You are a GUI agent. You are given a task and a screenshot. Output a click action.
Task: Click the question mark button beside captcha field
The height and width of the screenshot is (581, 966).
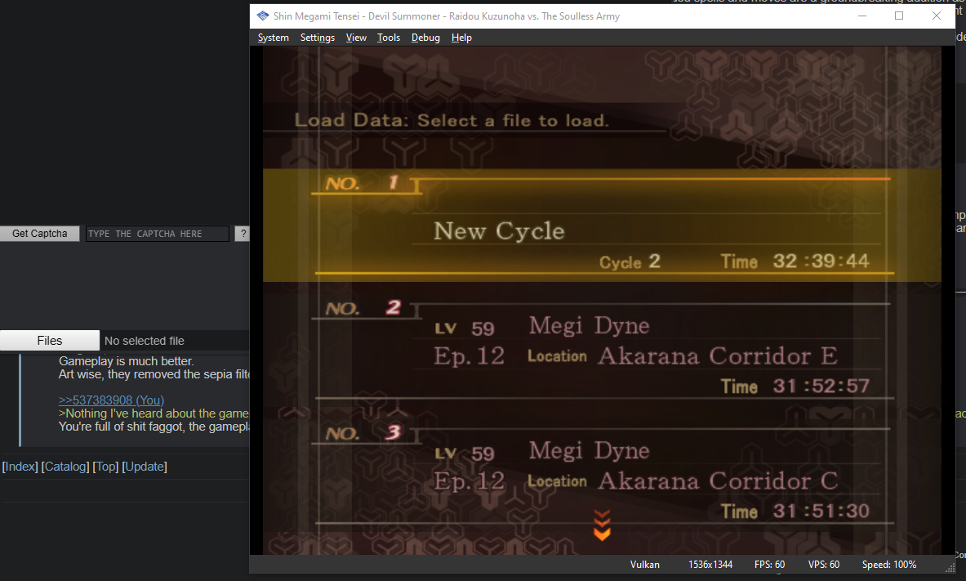tap(242, 234)
